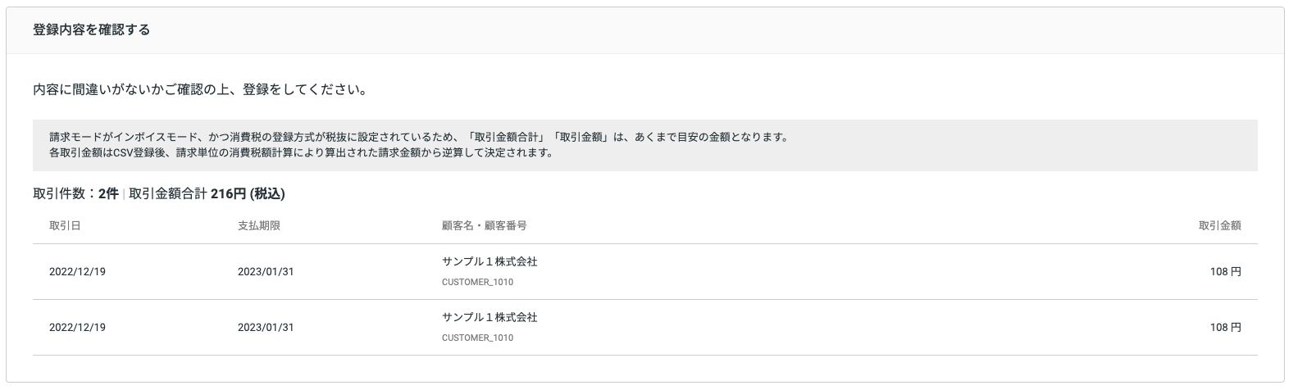Select the 顧客名・顧客番号 column header
Screen dimensions: 1293x390
click(484, 225)
